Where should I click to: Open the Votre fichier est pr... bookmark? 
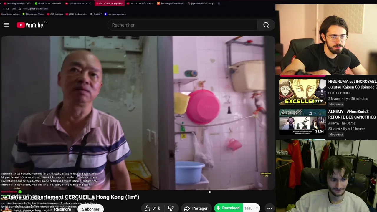10,14
